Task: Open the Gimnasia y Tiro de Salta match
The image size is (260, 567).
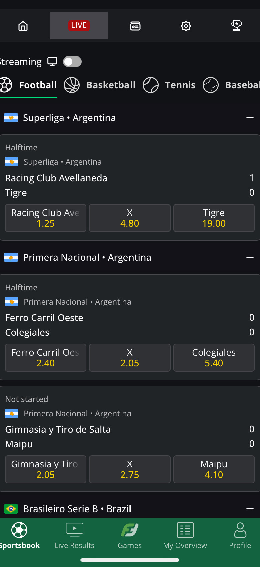Action: pyautogui.click(x=58, y=429)
